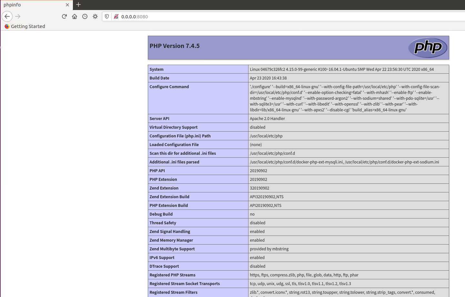Select the "Apr 23 2020 16:43:38" value
This screenshot has width=465, height=297.
click(x=268, y=78)
